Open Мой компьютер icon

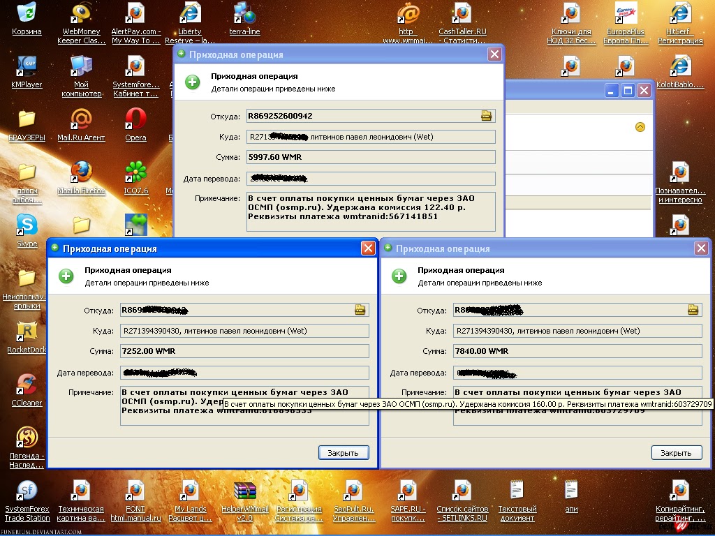[x=81, y=76]
